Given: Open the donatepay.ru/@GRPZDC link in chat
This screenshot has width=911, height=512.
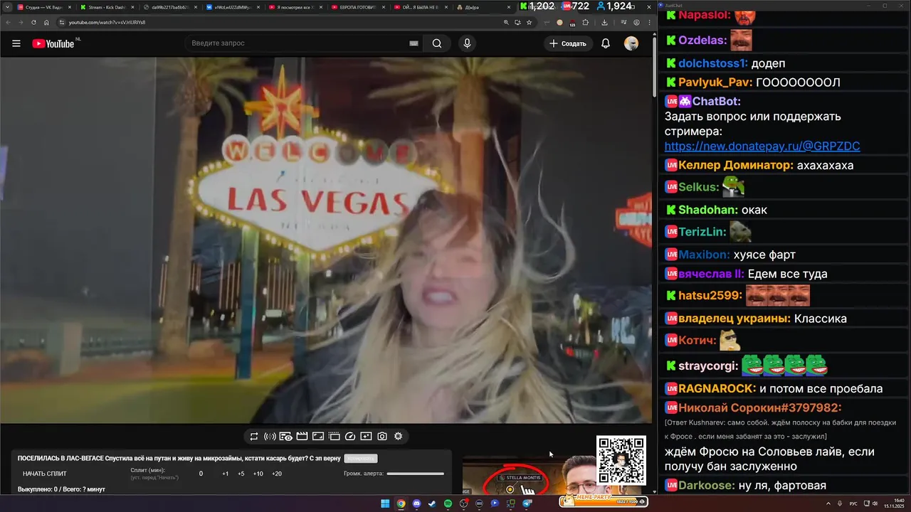Looking at the screenshot, I should click(762, 146).
